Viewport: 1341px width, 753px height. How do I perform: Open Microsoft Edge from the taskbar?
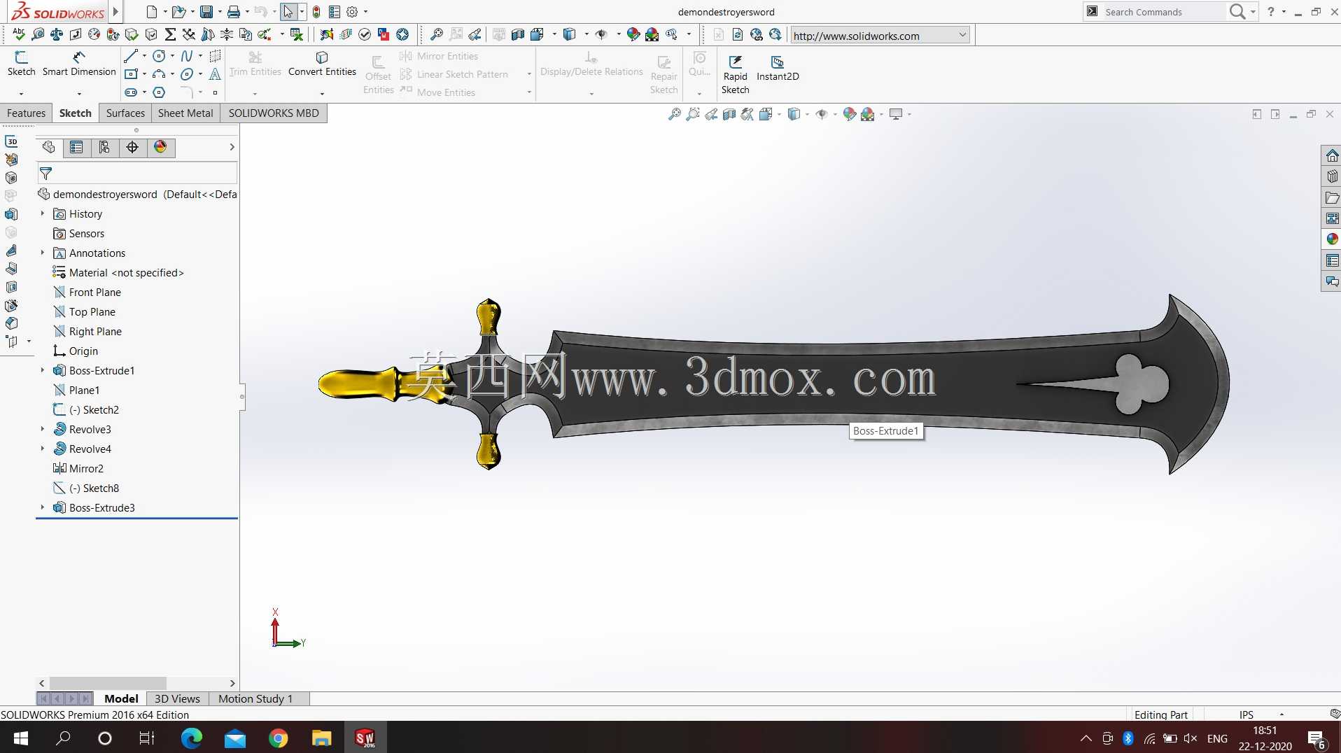[192, 738]
